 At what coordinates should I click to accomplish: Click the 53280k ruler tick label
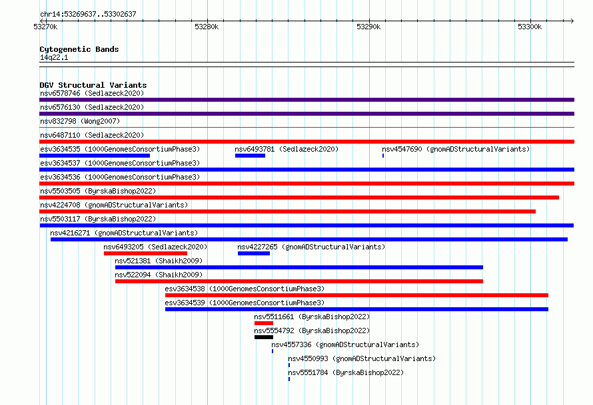click(207, 27)
